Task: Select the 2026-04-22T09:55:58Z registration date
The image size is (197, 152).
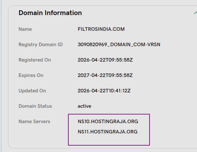Action: pyautogui.click(x=105, y=60)
